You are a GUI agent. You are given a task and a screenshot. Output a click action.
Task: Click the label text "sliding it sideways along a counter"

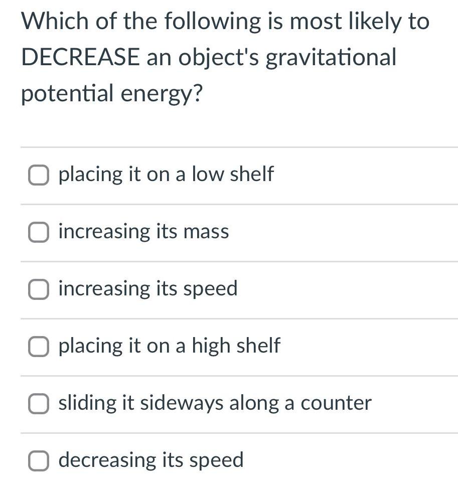tap(215, 402)
